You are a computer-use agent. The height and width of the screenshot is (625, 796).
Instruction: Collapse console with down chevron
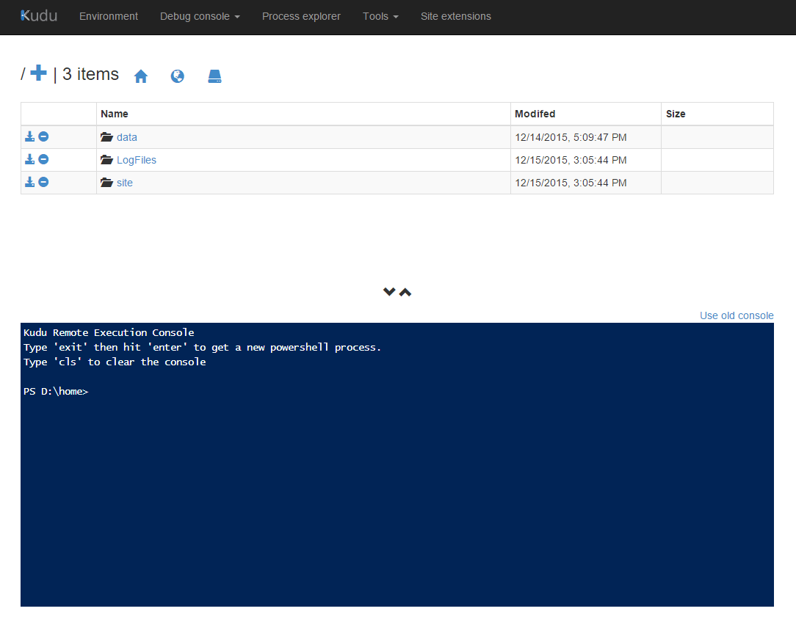click(x=389, y=292)
